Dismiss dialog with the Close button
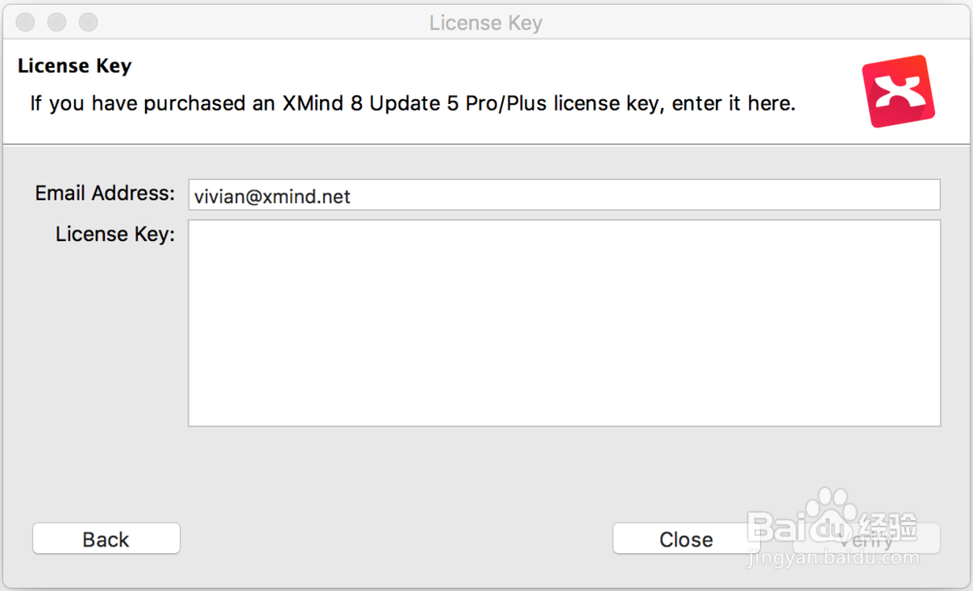Viewport: 973px width, 591px height. (x=686, y=539)
